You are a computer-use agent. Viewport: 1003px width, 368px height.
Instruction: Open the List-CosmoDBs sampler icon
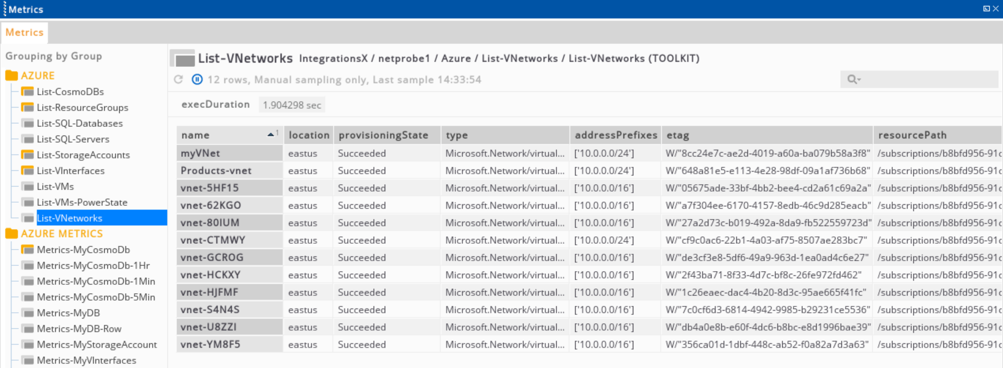[x=27, y=92]
